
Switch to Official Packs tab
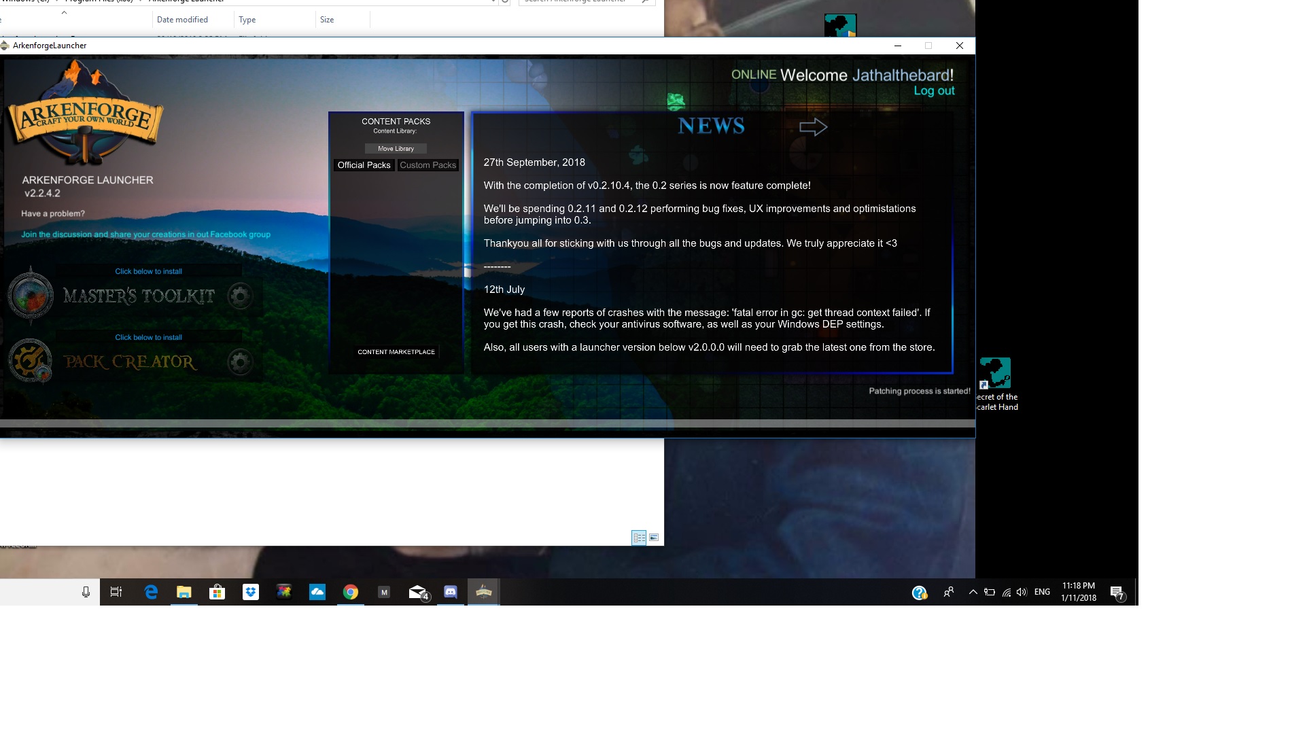click(x=364, y=165)
